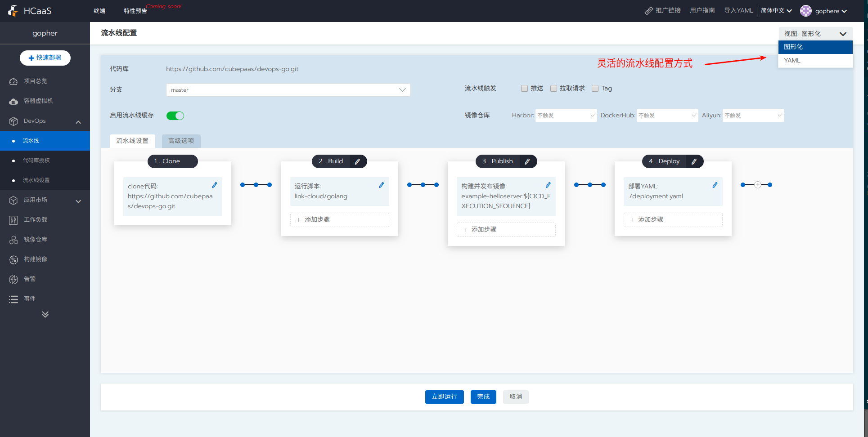Edit the Publish stage pencil icon

point(527,161)
